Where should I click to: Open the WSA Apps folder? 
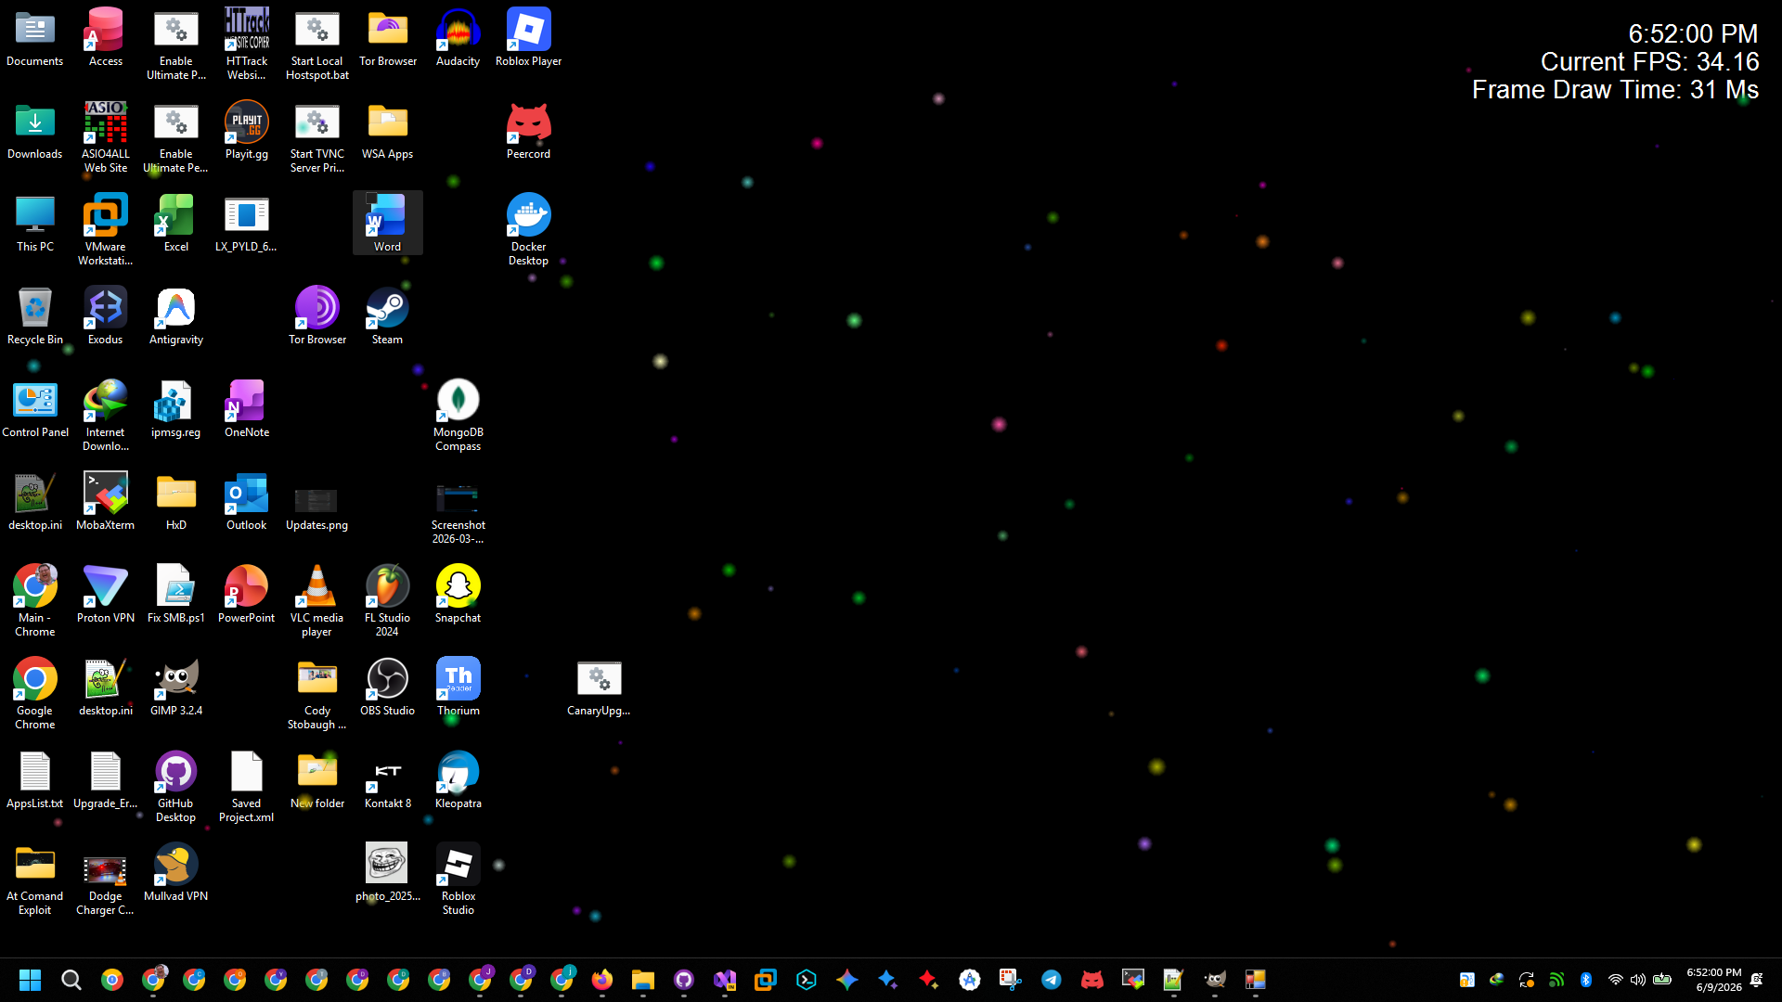pos(387,130)
